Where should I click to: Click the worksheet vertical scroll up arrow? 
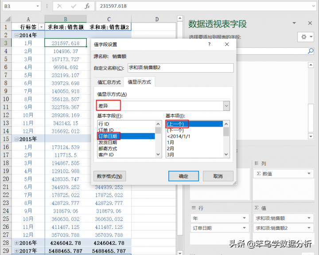click(179, 18)
